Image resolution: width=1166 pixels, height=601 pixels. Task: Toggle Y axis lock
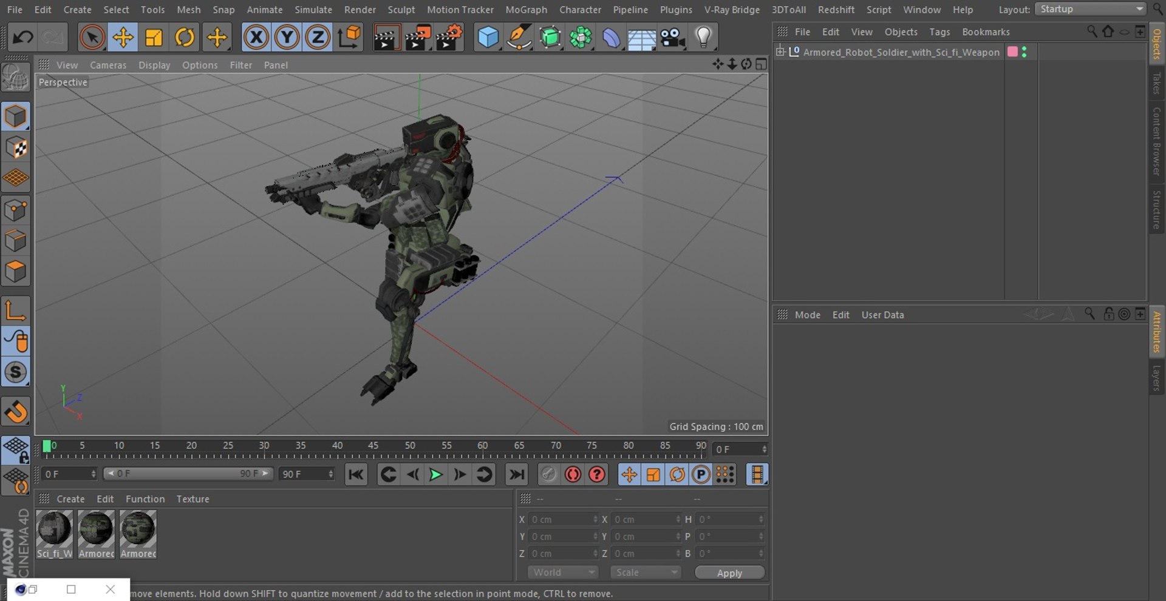[287, 38]
